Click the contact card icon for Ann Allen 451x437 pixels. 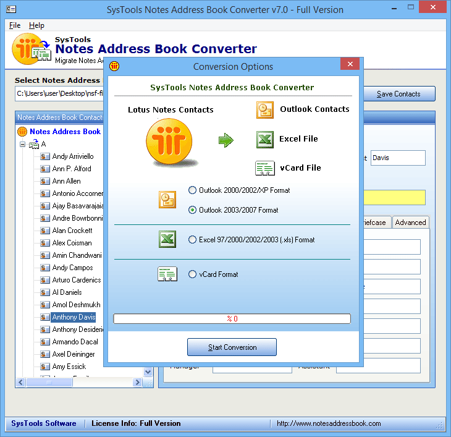point(45,181)
